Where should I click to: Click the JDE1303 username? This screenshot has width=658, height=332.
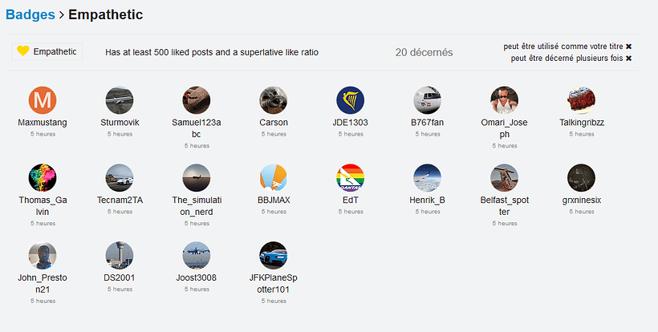pos(351,123)
